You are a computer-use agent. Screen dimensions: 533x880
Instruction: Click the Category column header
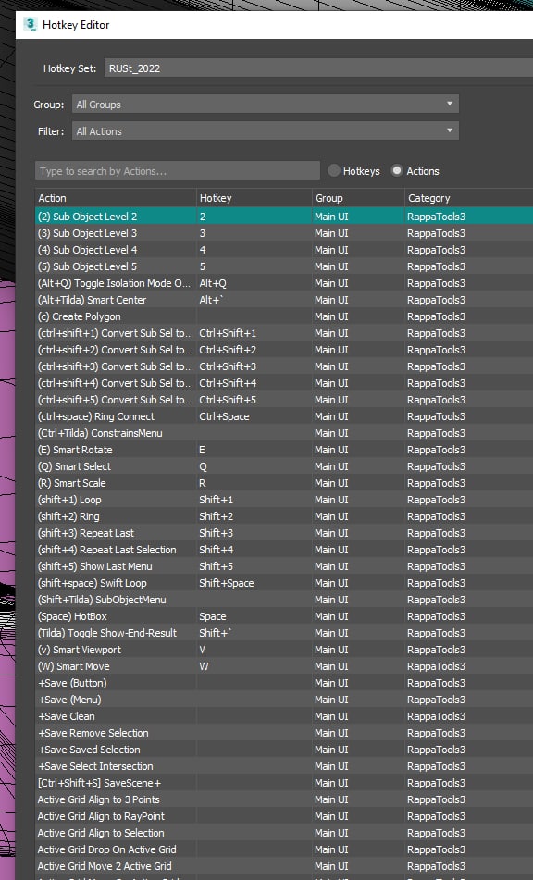[468, 198]
